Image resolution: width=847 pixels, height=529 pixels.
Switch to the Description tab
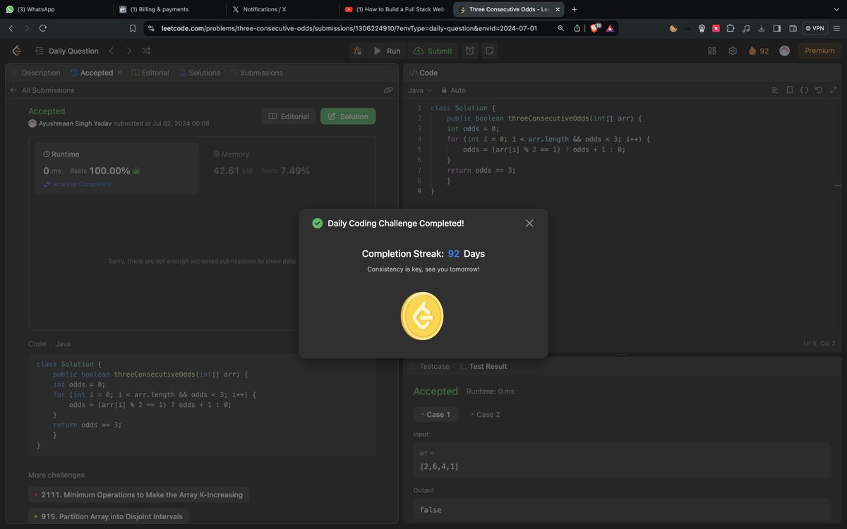pyautogui.click(x=35, y=73)
